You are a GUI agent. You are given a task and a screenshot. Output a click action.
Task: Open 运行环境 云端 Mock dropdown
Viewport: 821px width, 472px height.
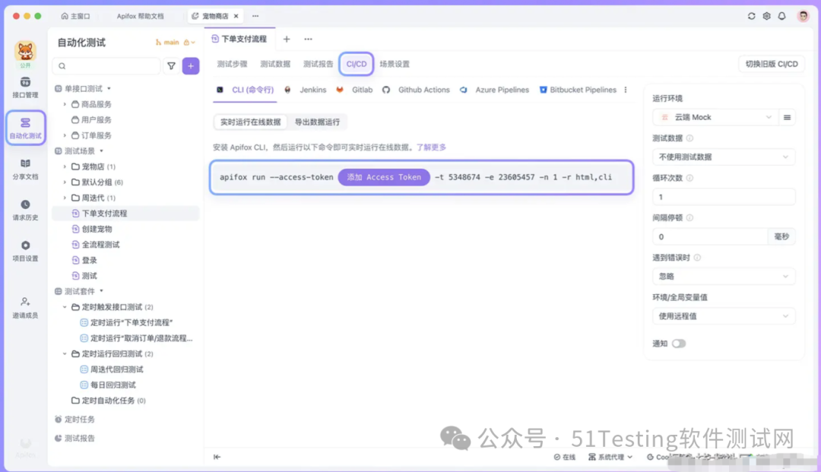tap(715, 117)
